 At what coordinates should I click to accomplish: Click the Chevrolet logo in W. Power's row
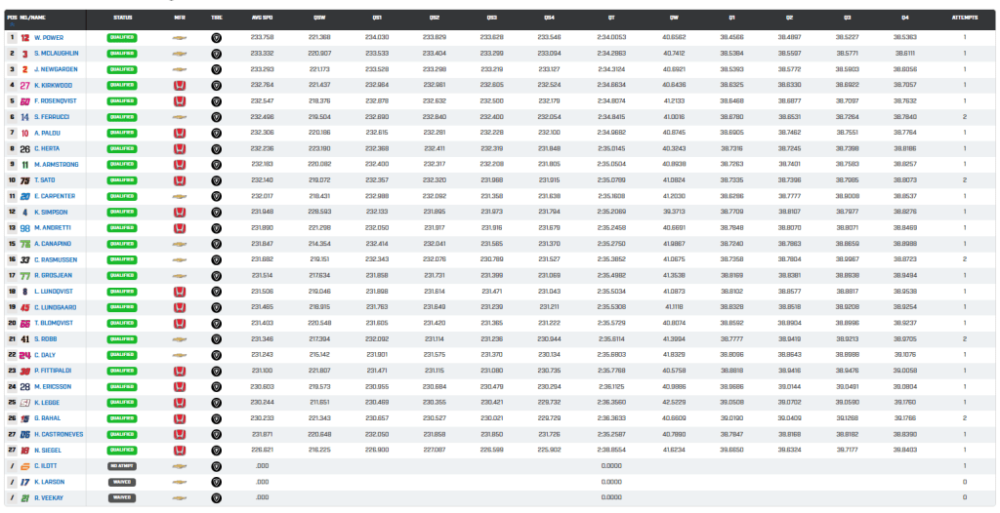point(180,38)
